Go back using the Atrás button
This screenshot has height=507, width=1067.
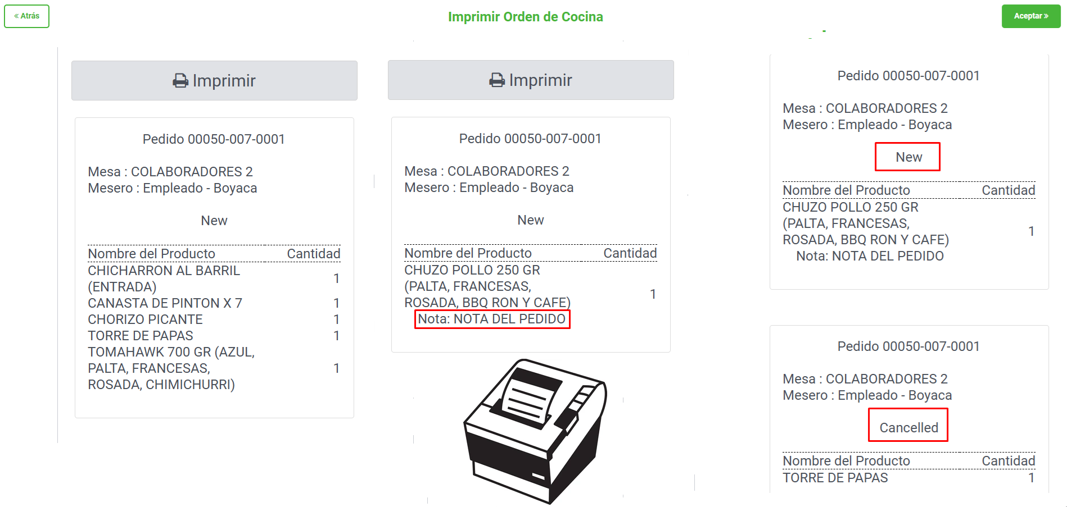[x=26, y=16]
